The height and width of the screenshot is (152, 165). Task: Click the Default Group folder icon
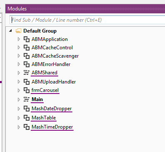(x=18, y=31)
